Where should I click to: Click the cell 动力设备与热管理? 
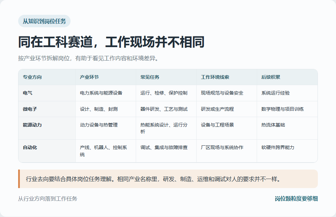(x=106, y=128)
